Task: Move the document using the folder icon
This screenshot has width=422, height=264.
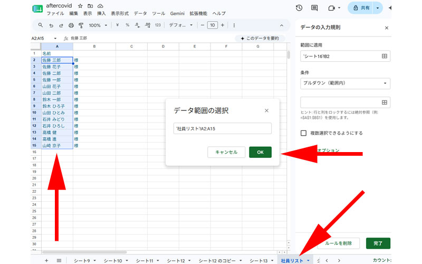Action: (x=90, y=6)
